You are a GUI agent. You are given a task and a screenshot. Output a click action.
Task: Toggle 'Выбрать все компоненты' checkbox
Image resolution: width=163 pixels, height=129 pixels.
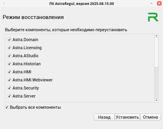pyautogui.click(x=7, y=107)
